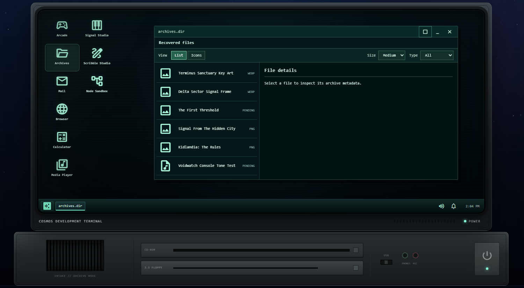
Task: Select Signal From The Hidden City file
Action: point(207,129)
